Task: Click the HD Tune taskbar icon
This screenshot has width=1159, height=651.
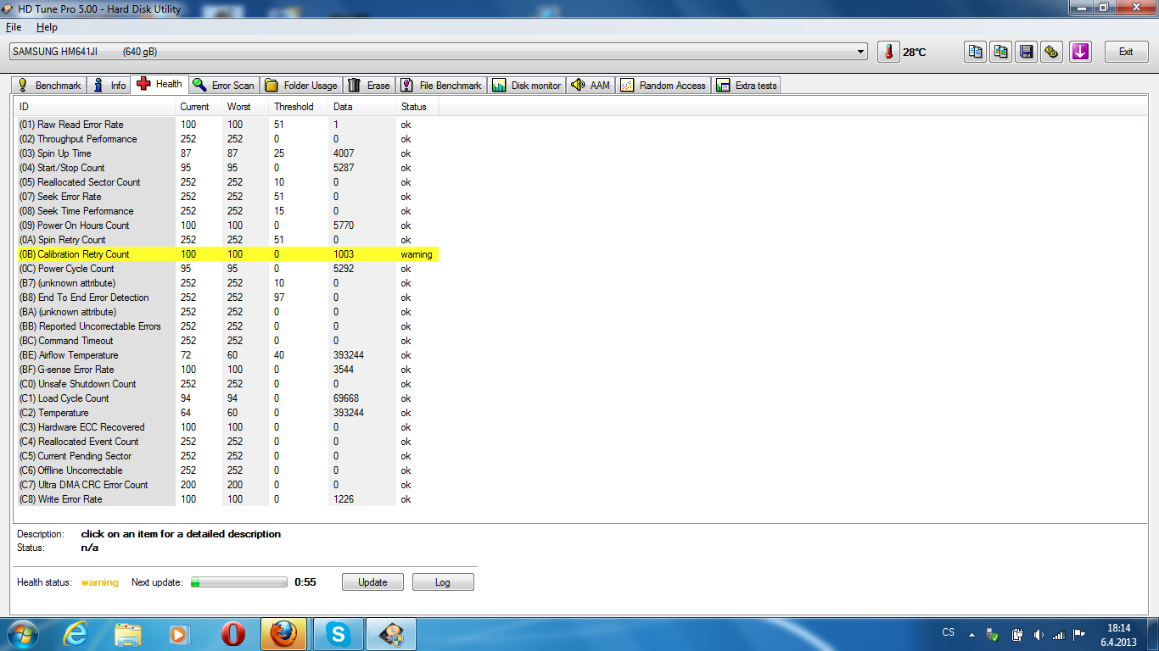Action: pos(391,634)
